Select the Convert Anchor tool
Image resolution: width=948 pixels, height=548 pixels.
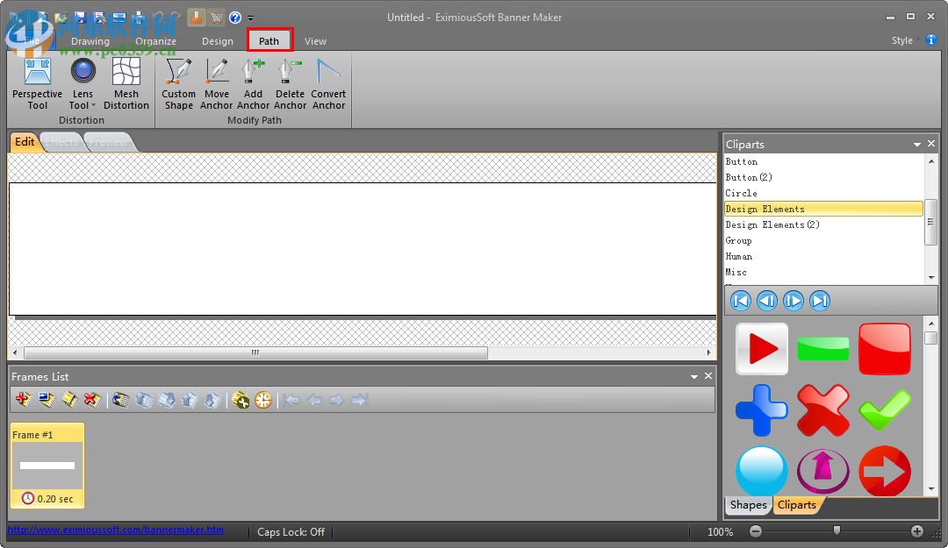click(x=328, y=83)
